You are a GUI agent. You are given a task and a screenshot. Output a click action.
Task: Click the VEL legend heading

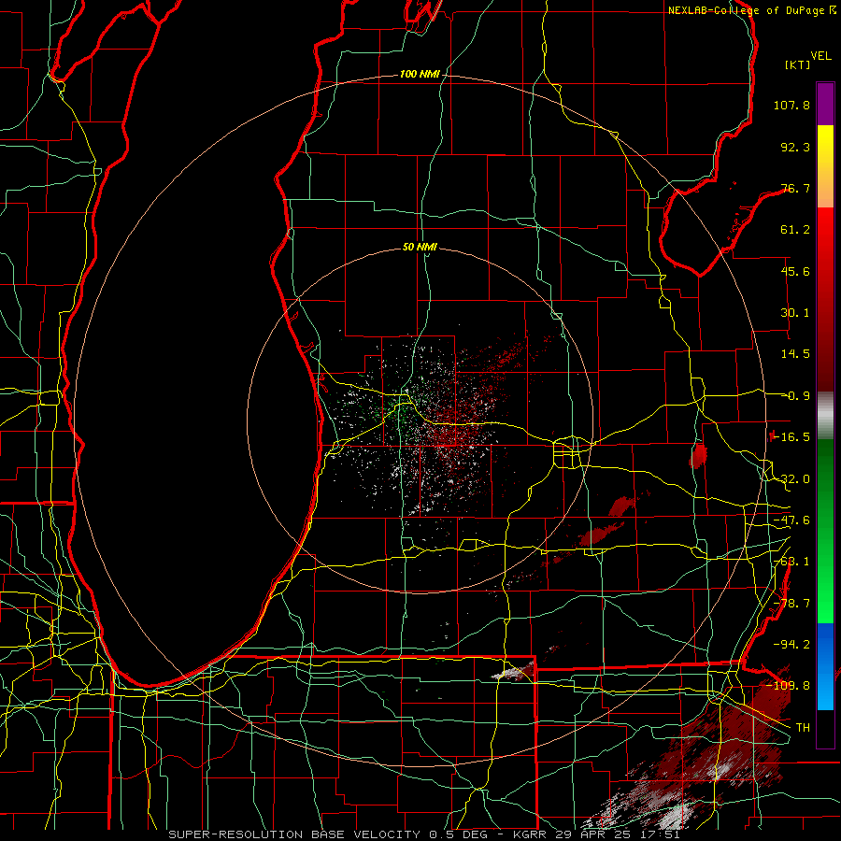(821, 56)
